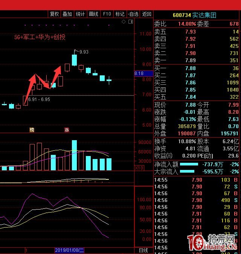Click the 现价 7.88 value
Image resolution: width=241 pixels, height=254 pixels.
pos(191,105)
